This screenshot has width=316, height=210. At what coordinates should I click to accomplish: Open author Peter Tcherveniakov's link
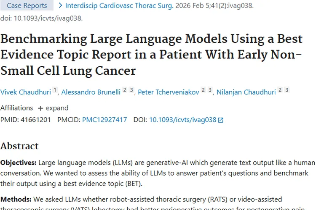coord(168,92)
